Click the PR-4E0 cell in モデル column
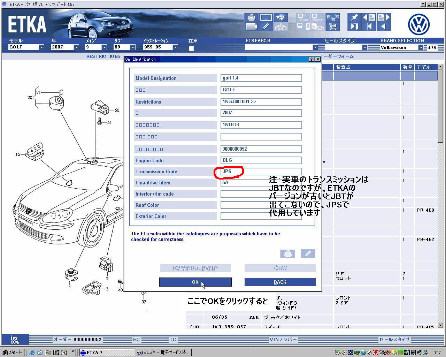The width and height of the screenshot is (446, 357). (425, 210)
